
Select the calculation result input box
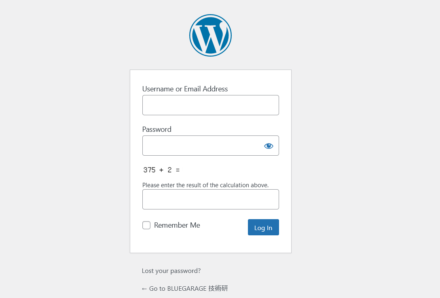coord(210,199)
